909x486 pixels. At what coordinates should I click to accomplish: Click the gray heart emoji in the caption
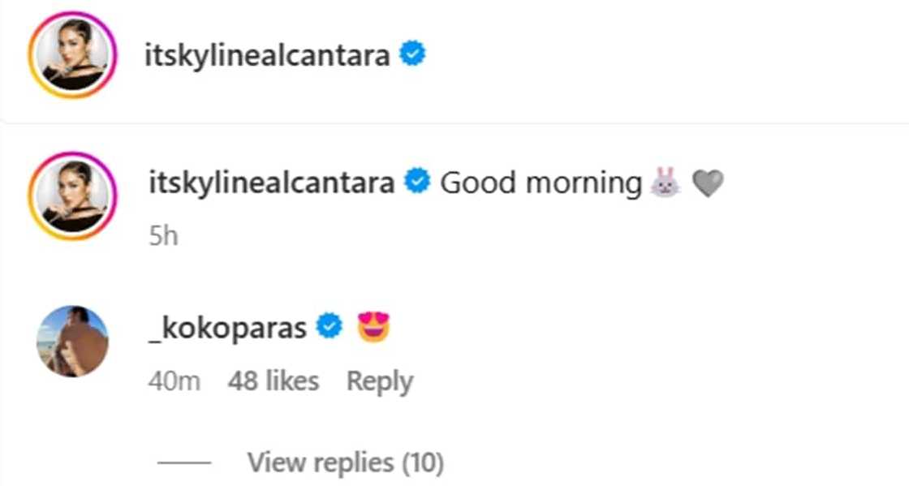pos(707,184)
